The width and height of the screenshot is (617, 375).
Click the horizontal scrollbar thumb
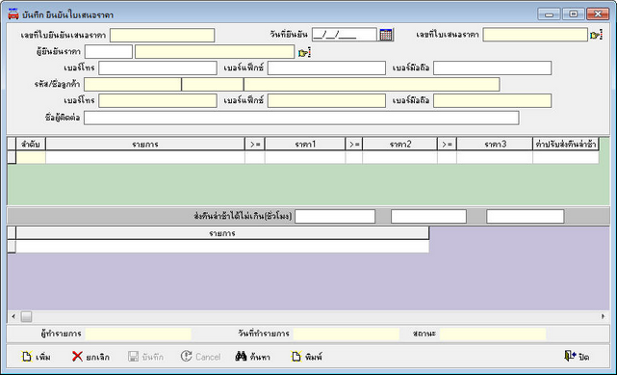point(26,316)
